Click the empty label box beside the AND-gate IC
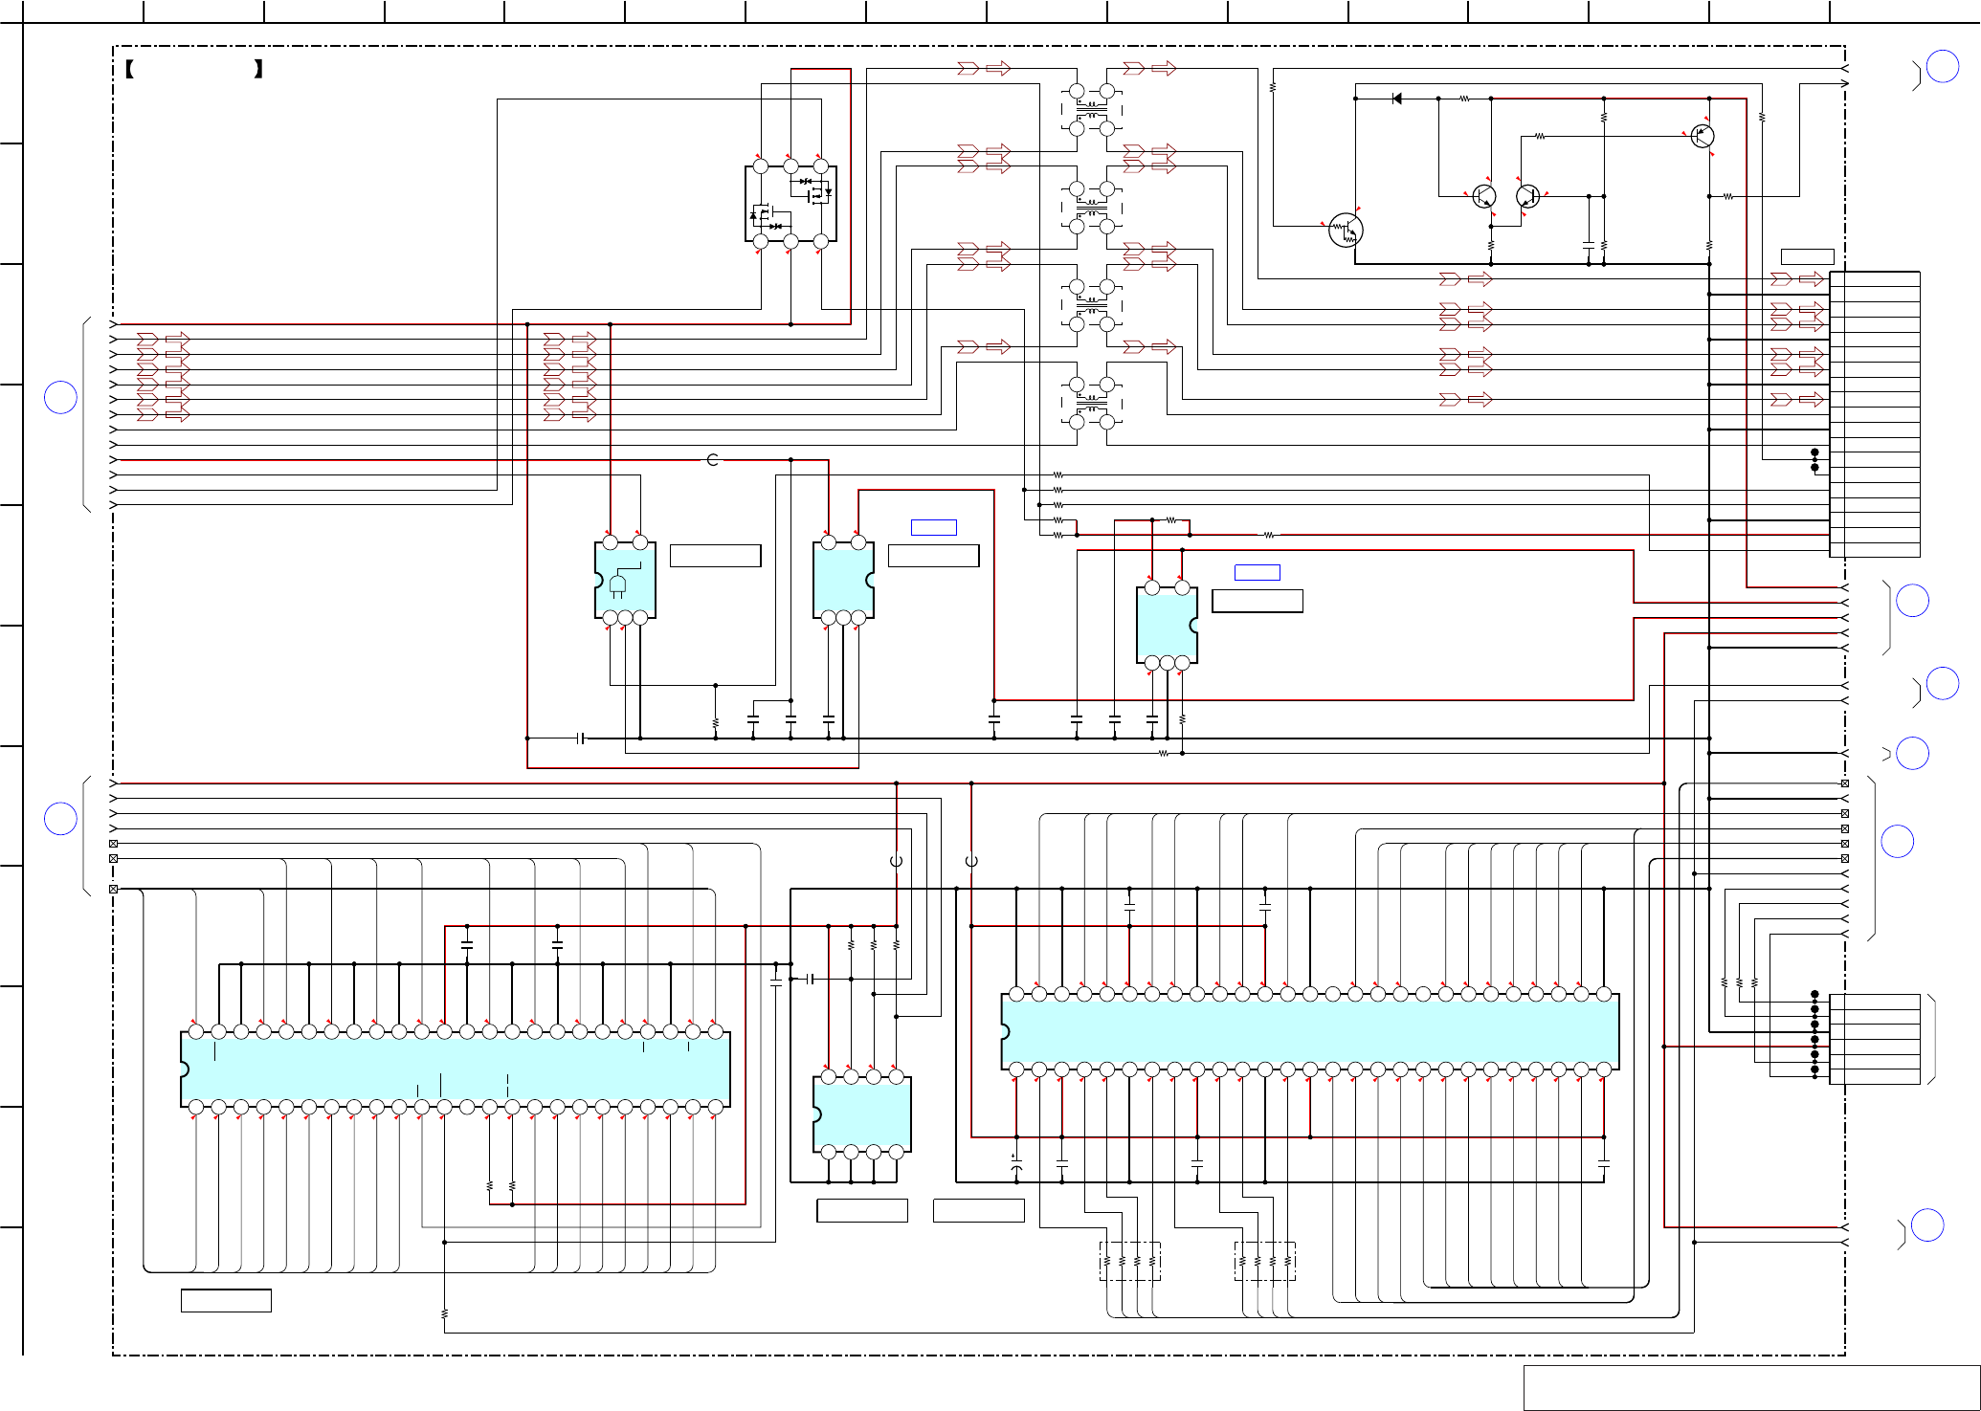This screenshot has width=1981, height=1411. pyautogui.click(x=716, y=556)
